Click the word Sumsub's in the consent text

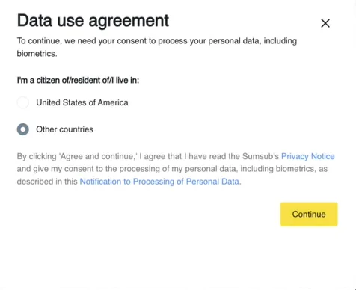tap(260, 156)
